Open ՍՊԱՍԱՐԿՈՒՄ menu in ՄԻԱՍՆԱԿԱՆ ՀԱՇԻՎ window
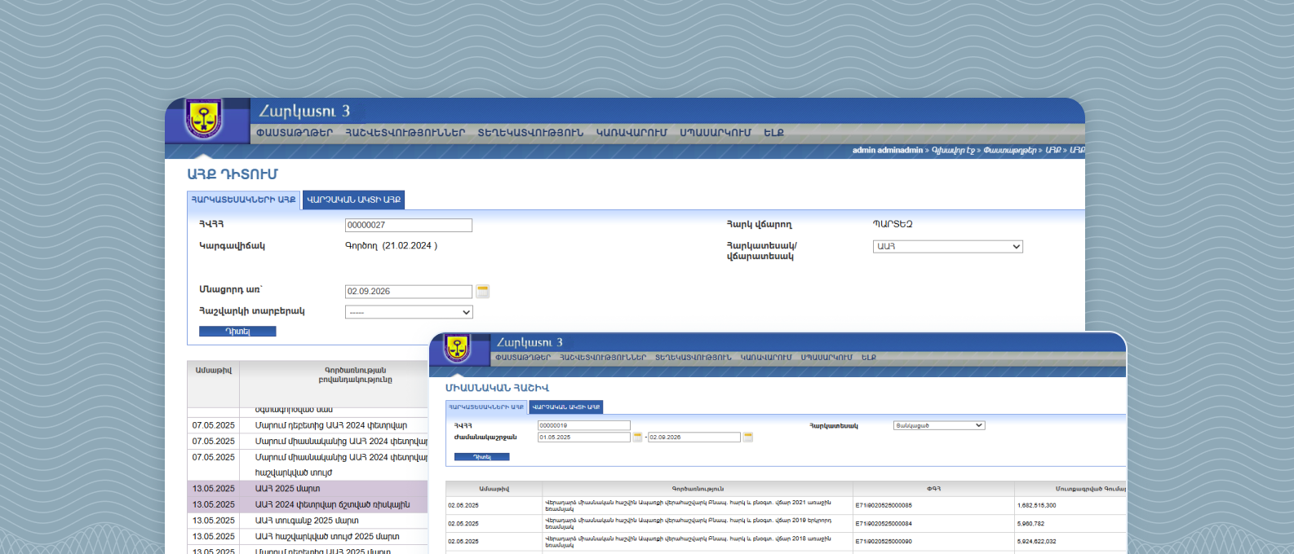 tap(826, 358)
